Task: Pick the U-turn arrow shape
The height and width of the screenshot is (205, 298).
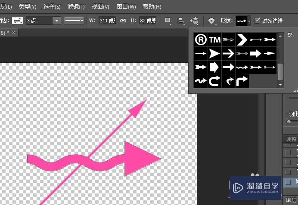Action: click(x=214, y=81)
